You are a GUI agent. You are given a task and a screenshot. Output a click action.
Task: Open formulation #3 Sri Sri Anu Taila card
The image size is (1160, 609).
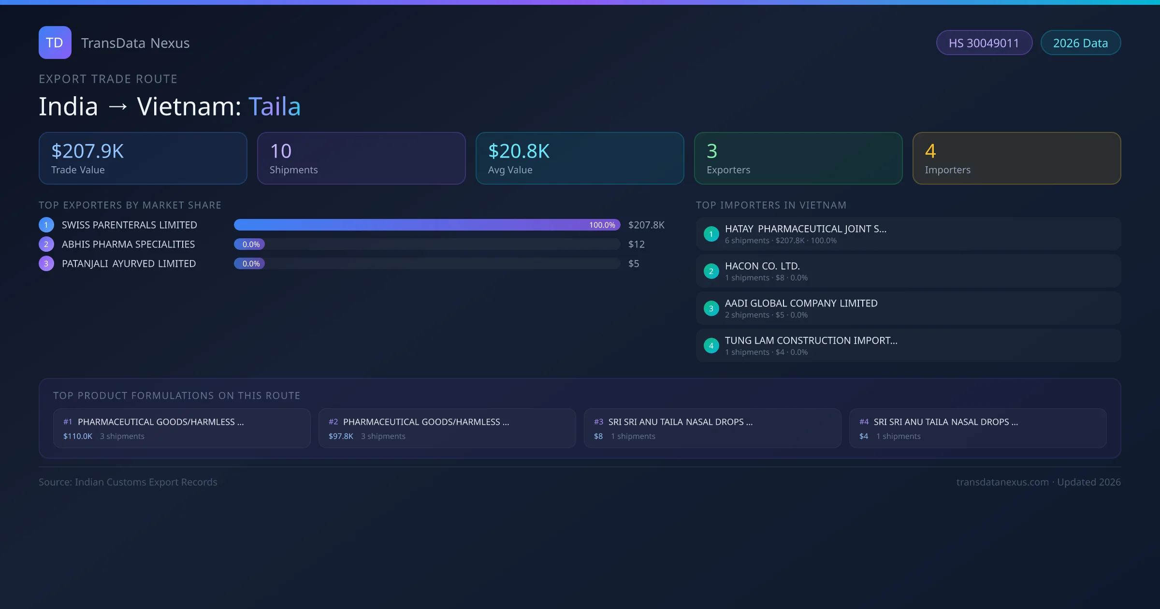tap(712, 428)
